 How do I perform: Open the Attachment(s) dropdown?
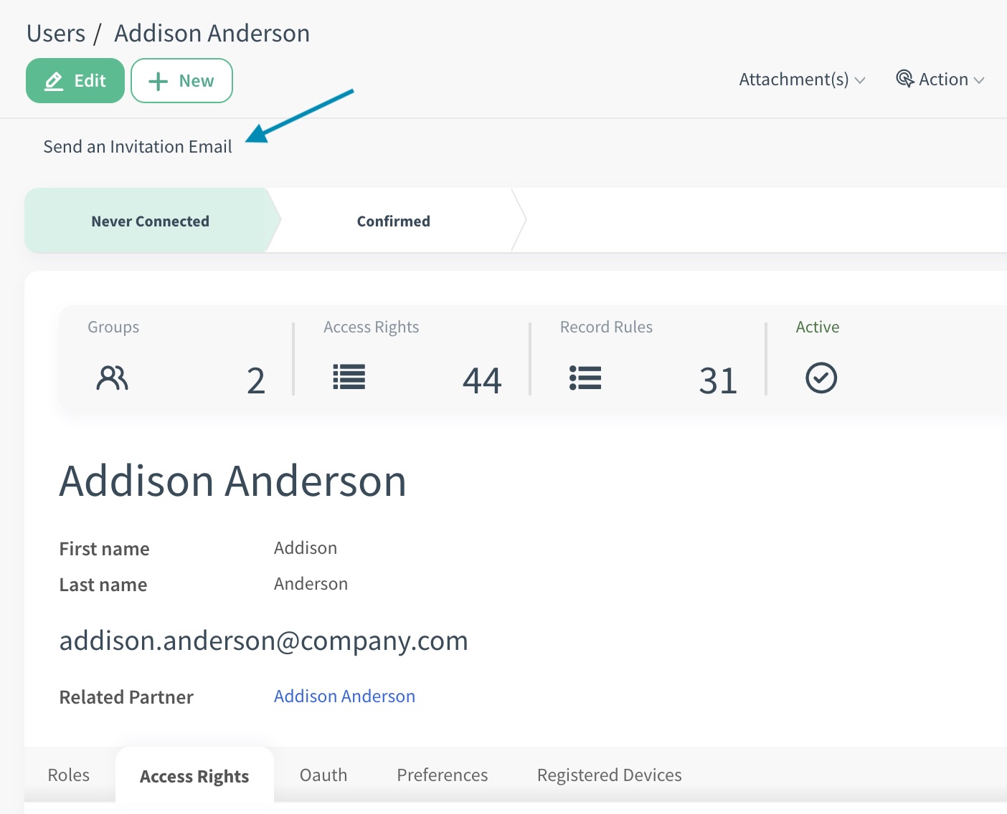[801, 80]
